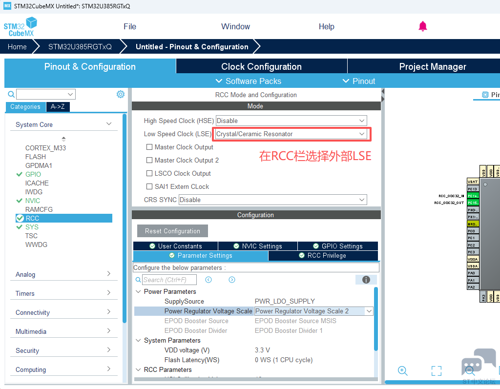Click the parameter Search (Ctrl+F) field
Viewport: 500px width, 389px height.
(169, 280)
